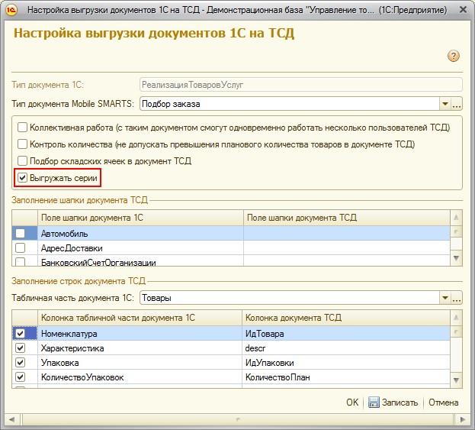
Task: Close the settings dialog window
Action: click(463, 10)
